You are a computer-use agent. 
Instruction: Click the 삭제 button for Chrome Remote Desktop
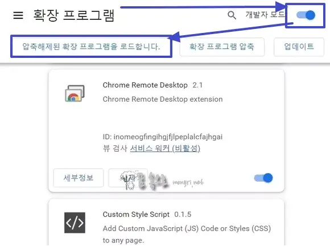click(128, 178)
